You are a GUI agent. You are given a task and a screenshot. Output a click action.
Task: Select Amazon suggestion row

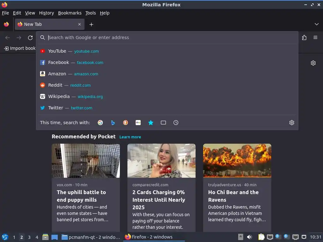click(167, 74)
